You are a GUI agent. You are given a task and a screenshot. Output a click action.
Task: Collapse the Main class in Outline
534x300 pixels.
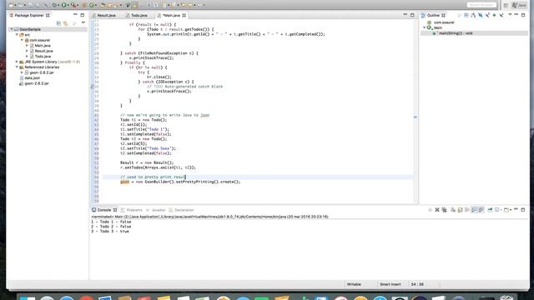(425, 27)
